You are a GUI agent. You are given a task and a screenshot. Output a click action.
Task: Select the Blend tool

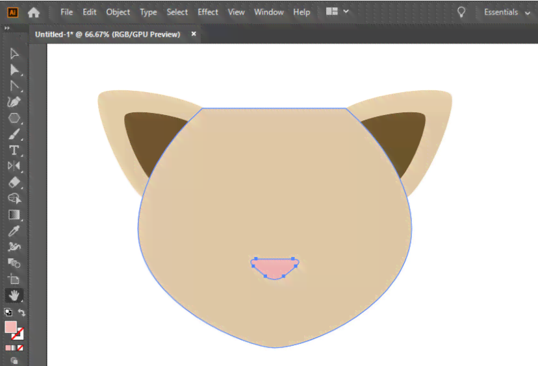(x=14, y=263)
